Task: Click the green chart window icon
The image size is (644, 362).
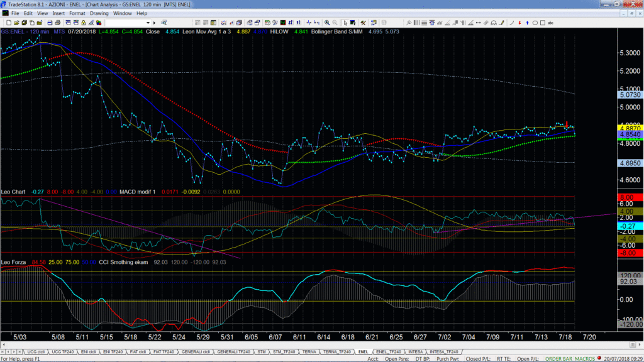Action: coord(283,23)
